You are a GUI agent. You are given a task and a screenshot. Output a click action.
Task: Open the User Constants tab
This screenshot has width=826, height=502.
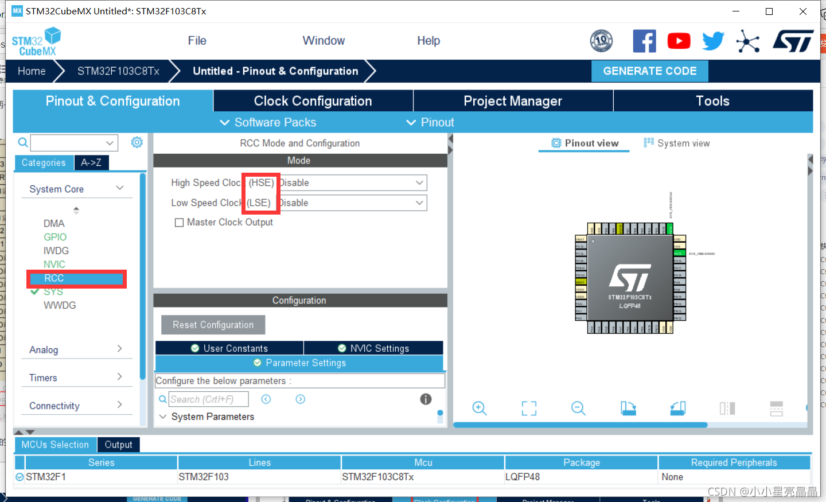tap(229, 348)
